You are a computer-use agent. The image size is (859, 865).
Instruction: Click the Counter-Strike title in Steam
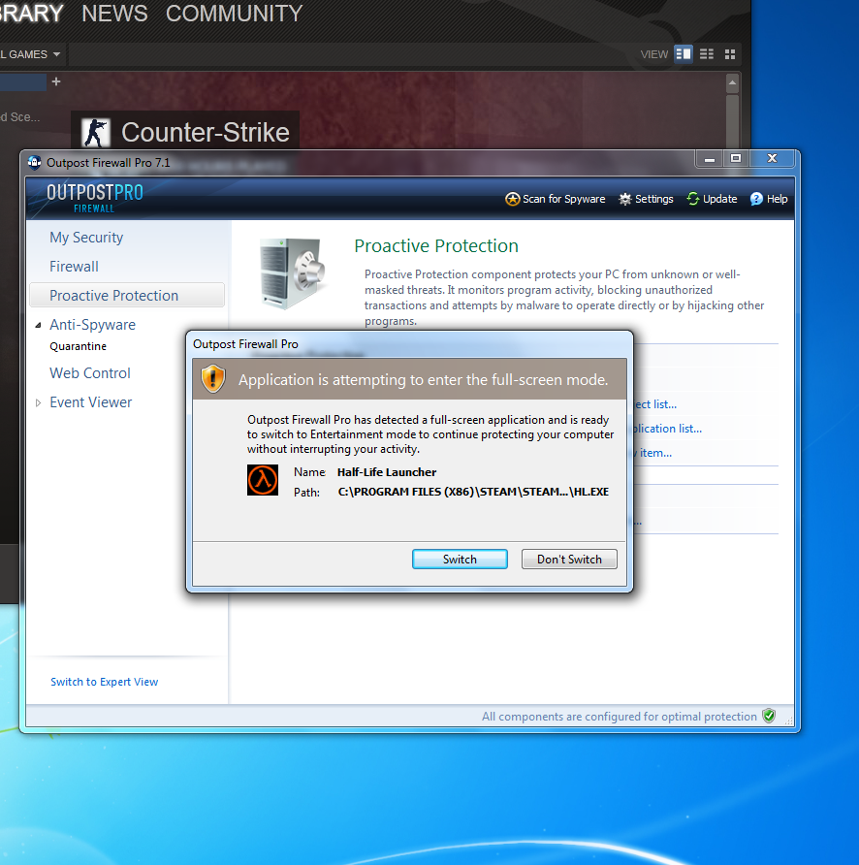pos(206,133)
